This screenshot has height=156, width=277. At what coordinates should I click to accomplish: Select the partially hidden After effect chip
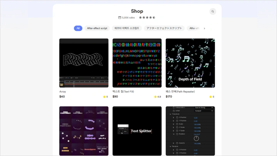click(194, 28)
